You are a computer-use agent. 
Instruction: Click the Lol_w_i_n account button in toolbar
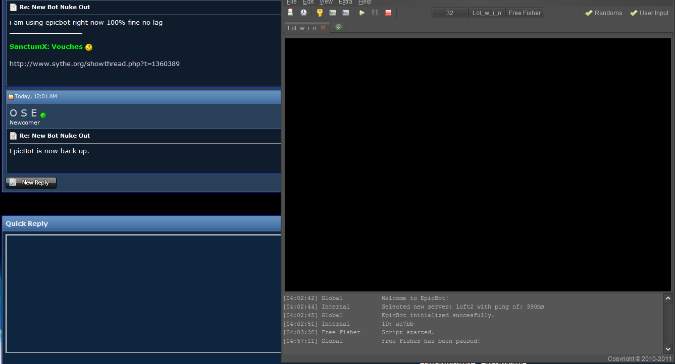(487, 13)
